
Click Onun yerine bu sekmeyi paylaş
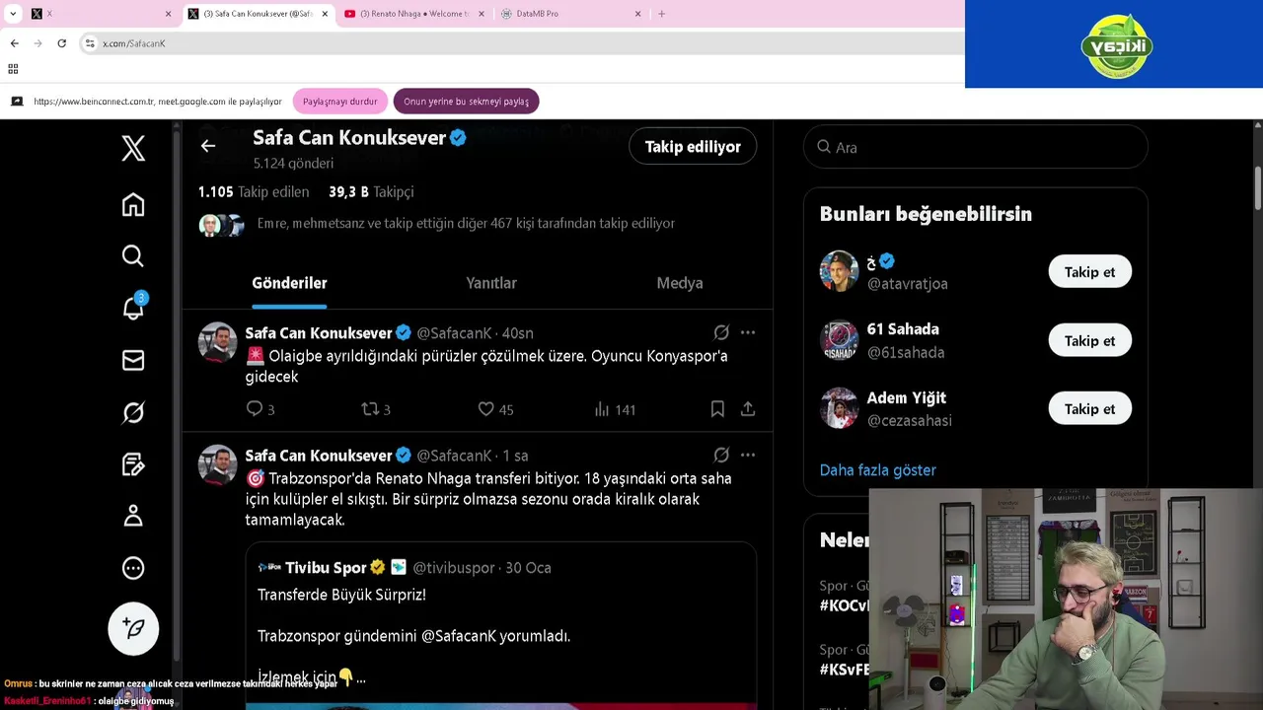coord(466,101)
